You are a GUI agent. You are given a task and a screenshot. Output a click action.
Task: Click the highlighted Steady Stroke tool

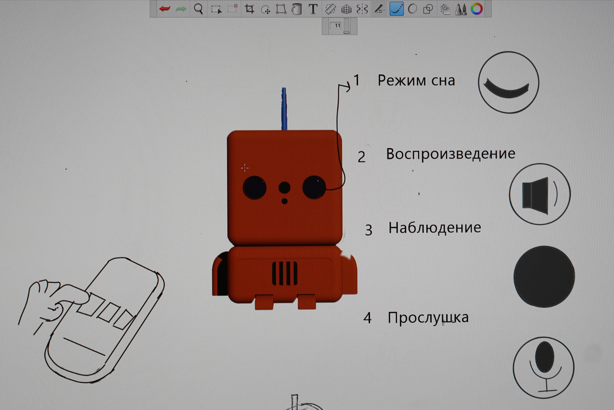coord(396,9)
